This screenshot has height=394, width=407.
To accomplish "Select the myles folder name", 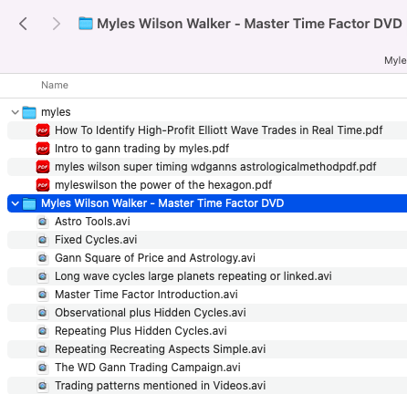I will tap(56, 112).
